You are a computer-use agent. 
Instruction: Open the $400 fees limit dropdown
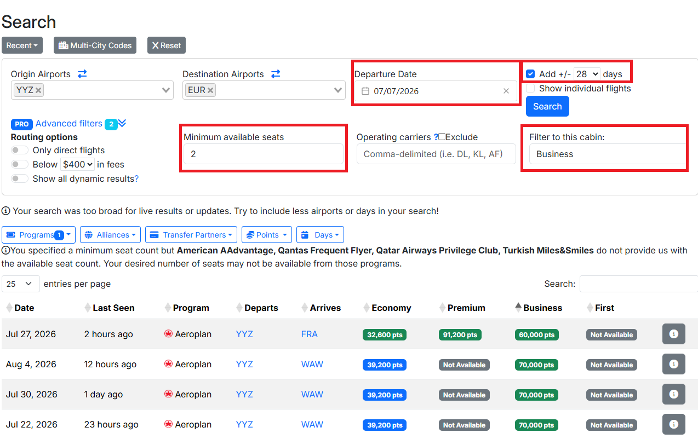coord(77,164)
